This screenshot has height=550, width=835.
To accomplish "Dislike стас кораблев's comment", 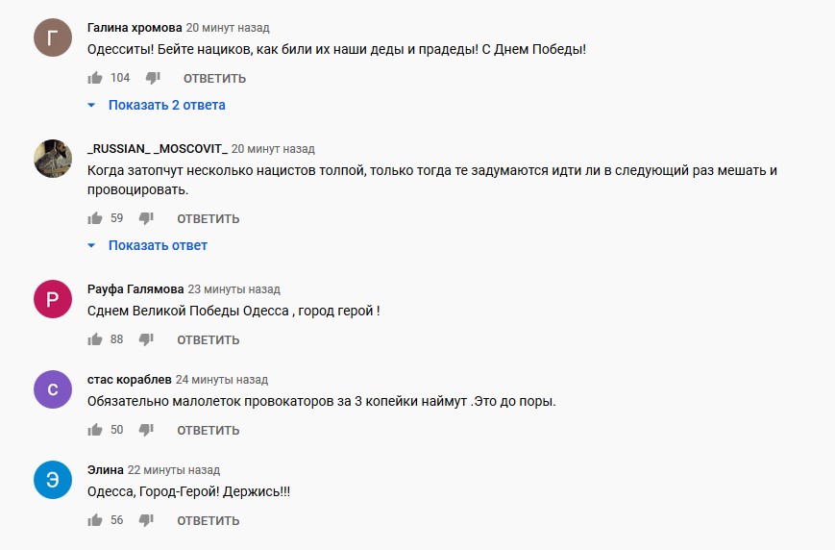I will [x=146, y=430].
